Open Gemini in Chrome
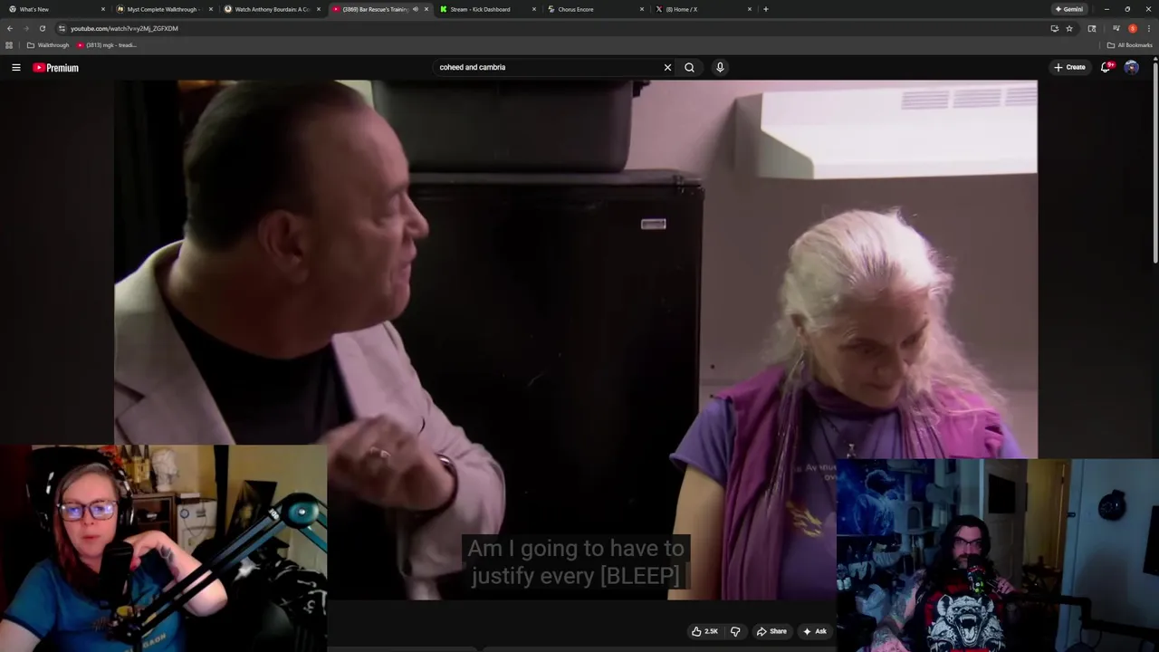 [1069, 9]
